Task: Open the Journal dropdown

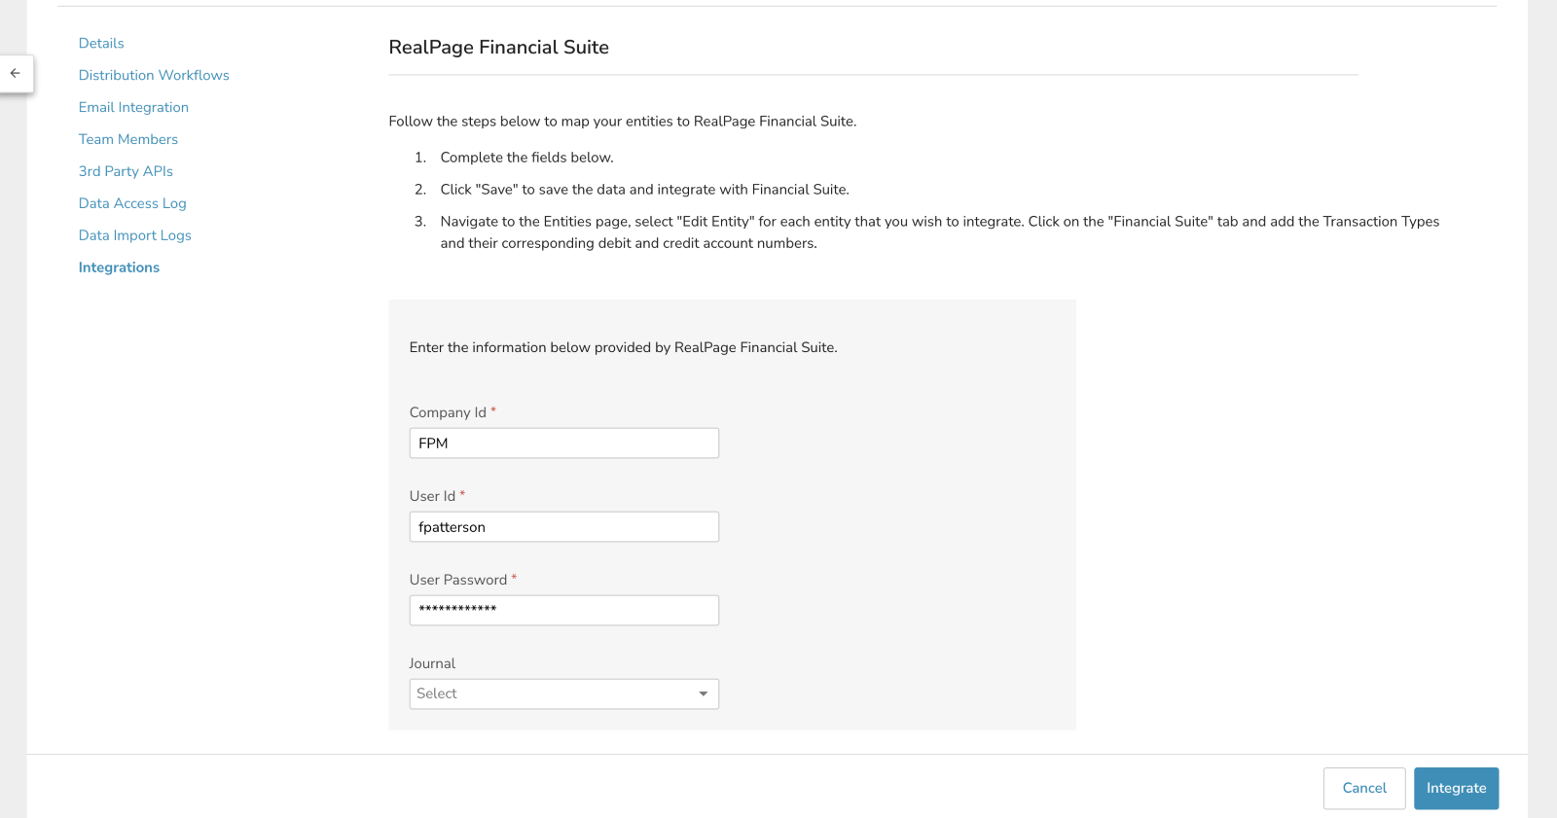Action: pyautogui.click(x=553, y=694)
